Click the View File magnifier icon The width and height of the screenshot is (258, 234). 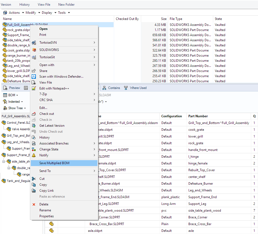click(x=34, y=82)
